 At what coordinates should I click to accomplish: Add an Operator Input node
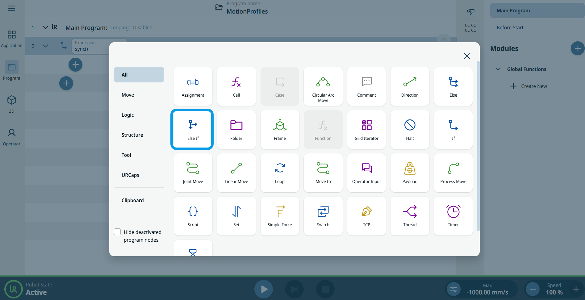[x=366, y=173]
